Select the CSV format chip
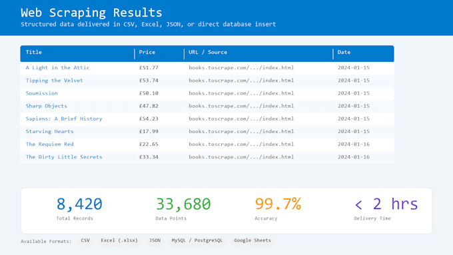This screenshot has height=255, width=453. tap(85, 240)
